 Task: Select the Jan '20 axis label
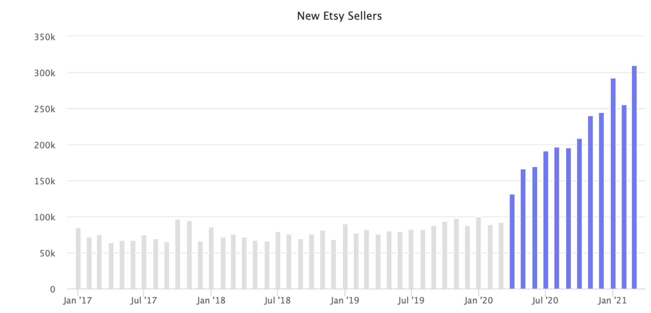pos(479,301)
